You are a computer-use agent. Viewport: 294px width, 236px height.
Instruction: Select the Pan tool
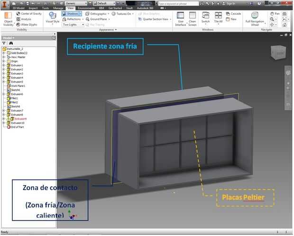(275, 13)
